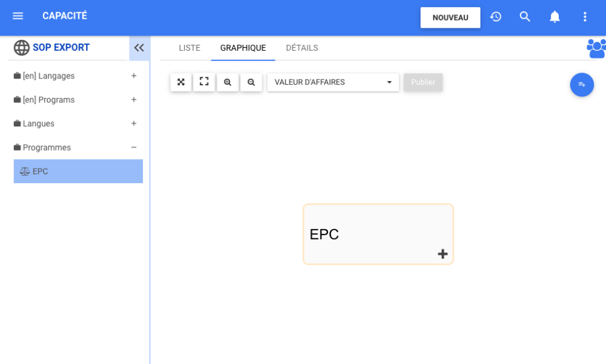
Task: Switch to the Liste tab
Action: 190,48
